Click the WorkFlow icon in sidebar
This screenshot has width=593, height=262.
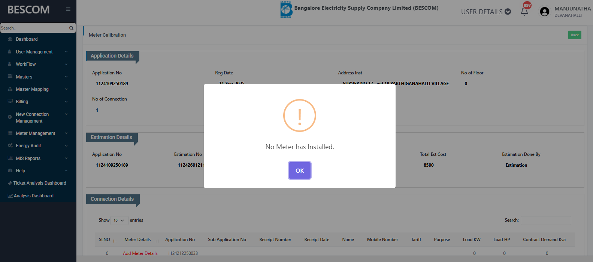click(10, 64)
